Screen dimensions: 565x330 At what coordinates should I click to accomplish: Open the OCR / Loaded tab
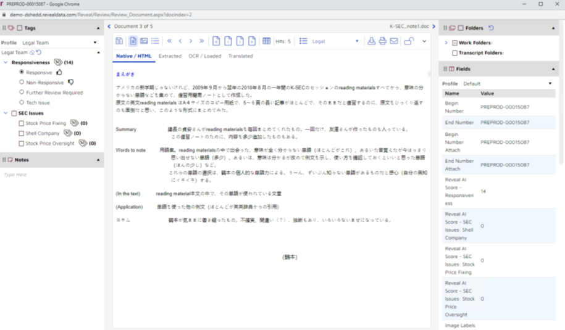(204, 56)
